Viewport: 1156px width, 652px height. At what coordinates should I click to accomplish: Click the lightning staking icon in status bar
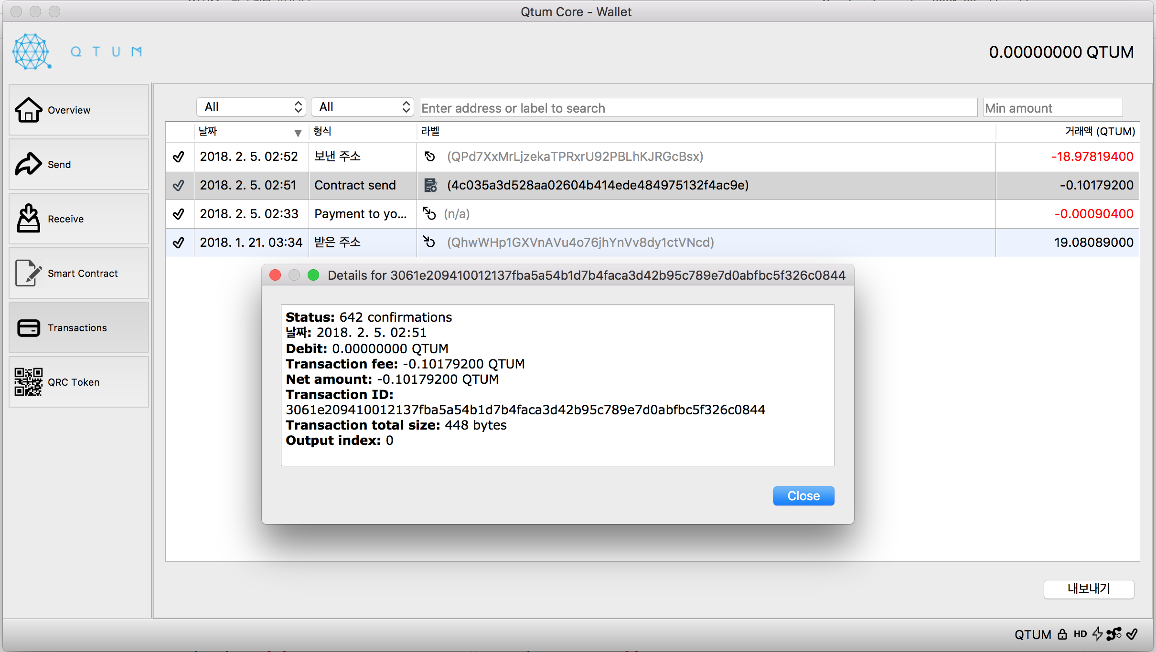pos(1098,634)
